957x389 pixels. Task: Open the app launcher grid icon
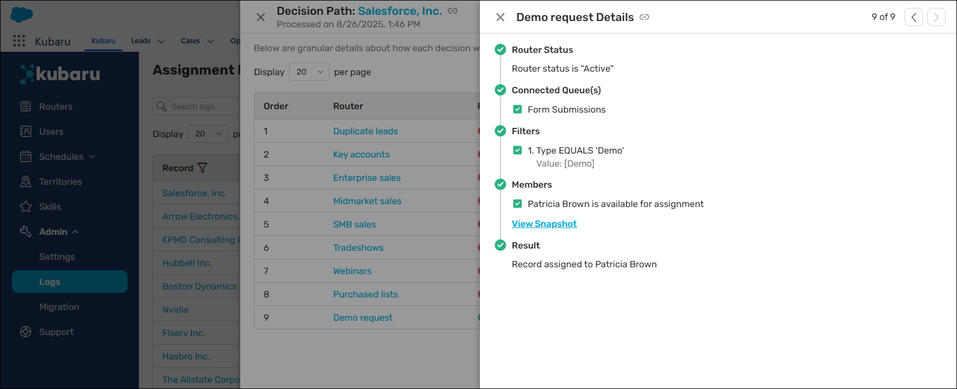click(x=19, y=41)
